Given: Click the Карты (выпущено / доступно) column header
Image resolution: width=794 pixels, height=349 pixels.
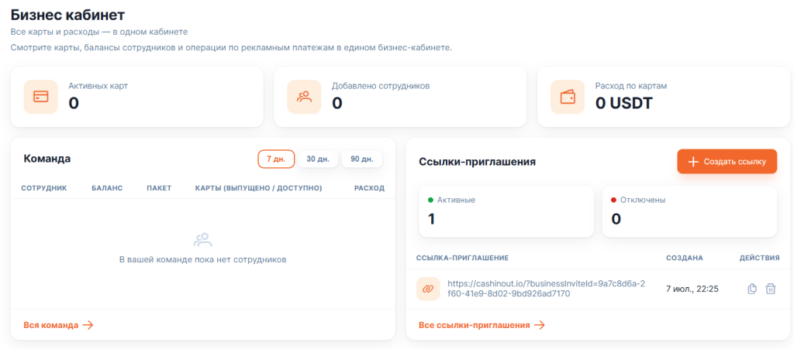Looking at the screenshot, I should 259,188.
